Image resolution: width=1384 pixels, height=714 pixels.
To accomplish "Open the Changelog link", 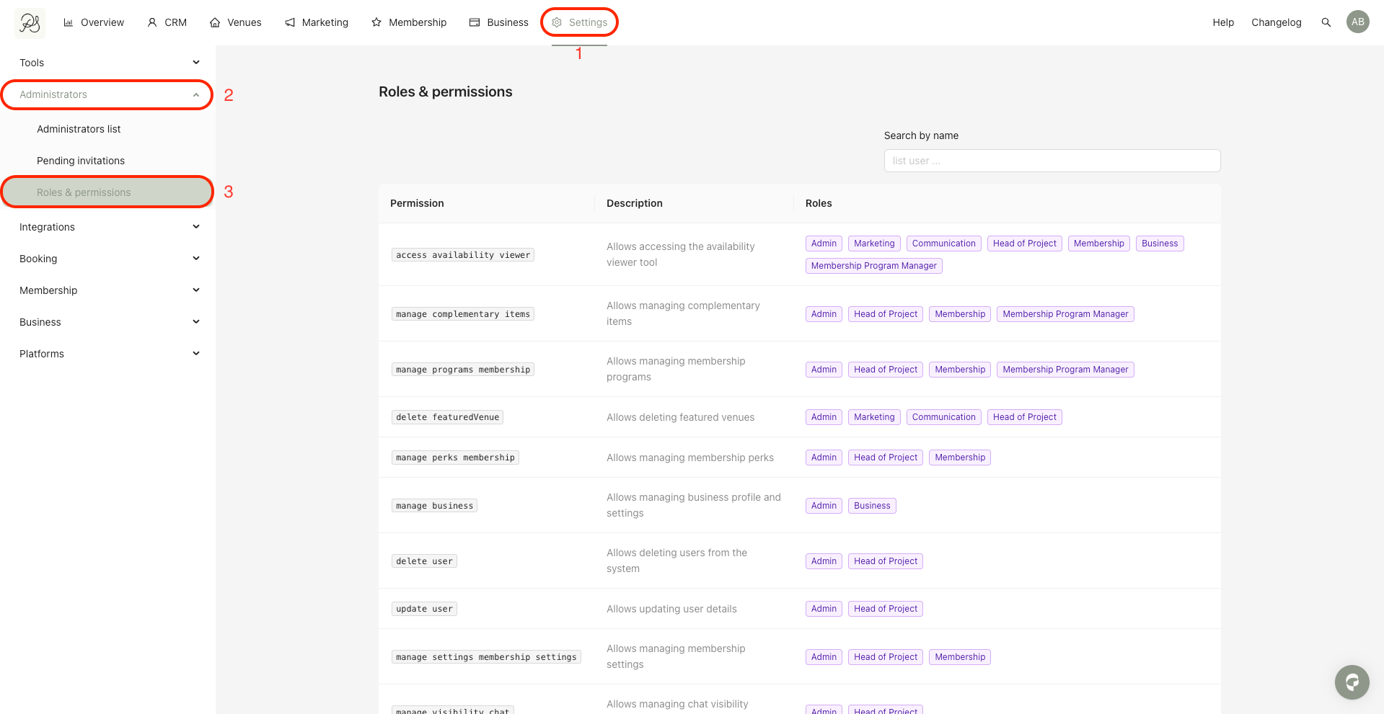I will (x=1277, y=22).
